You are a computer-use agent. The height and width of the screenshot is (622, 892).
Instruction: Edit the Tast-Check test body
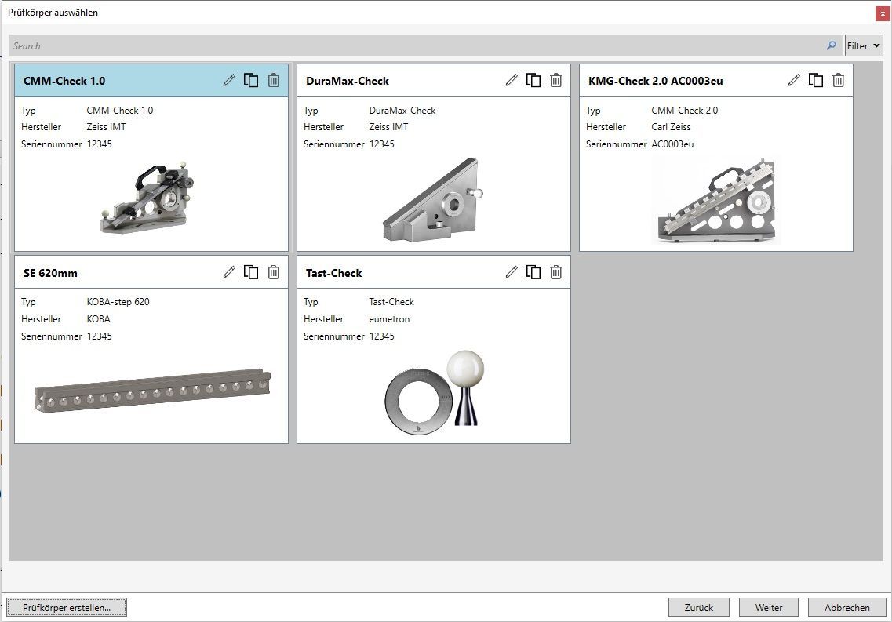(512, 272)
